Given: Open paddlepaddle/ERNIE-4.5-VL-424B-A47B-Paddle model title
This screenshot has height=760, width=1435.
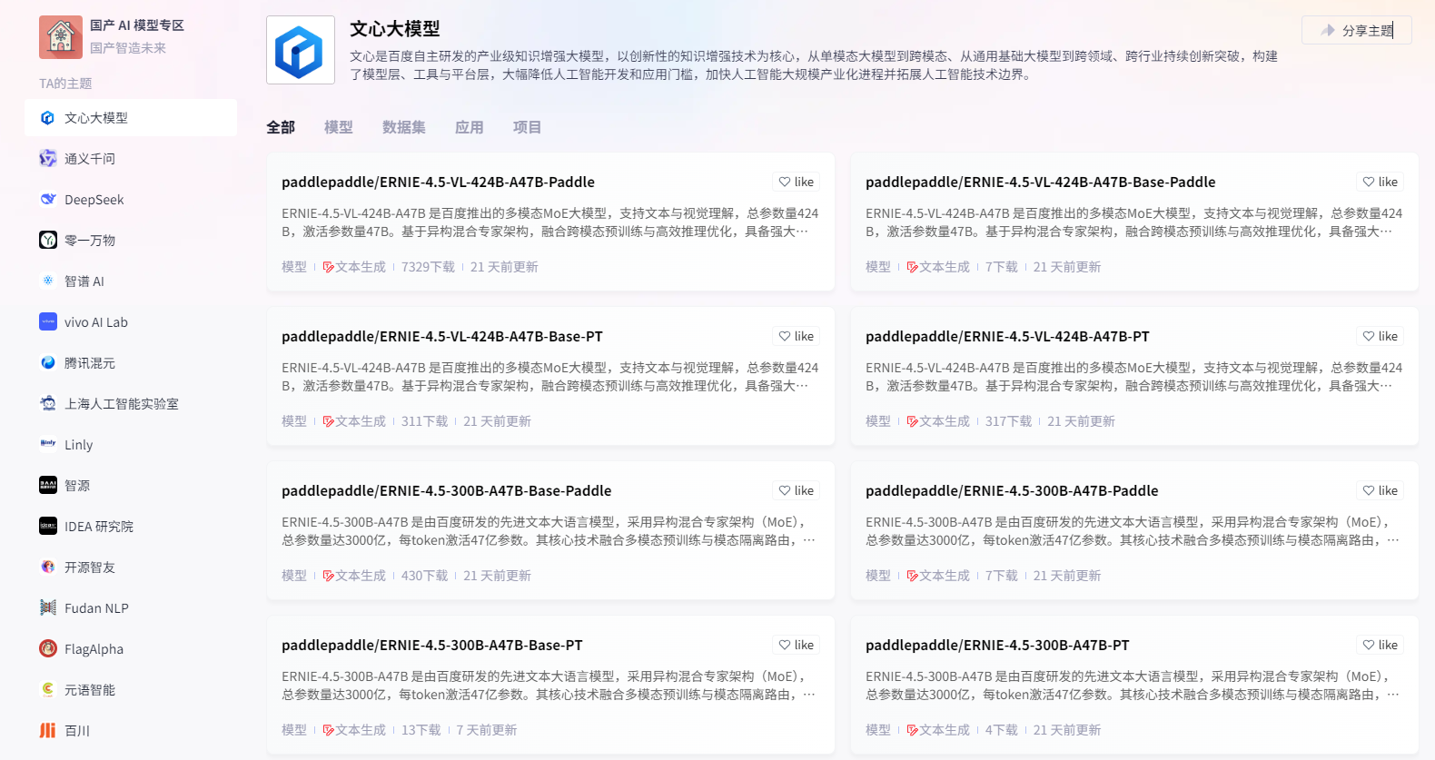Looking at the screenshot, I should [438, 182].
